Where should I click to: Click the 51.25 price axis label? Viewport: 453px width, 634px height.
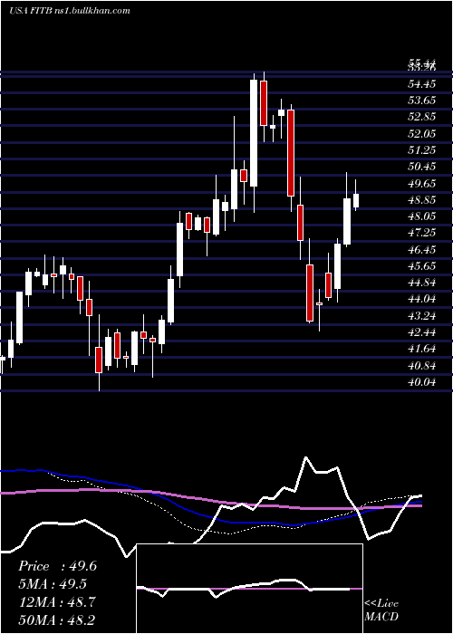click(421, 150)
